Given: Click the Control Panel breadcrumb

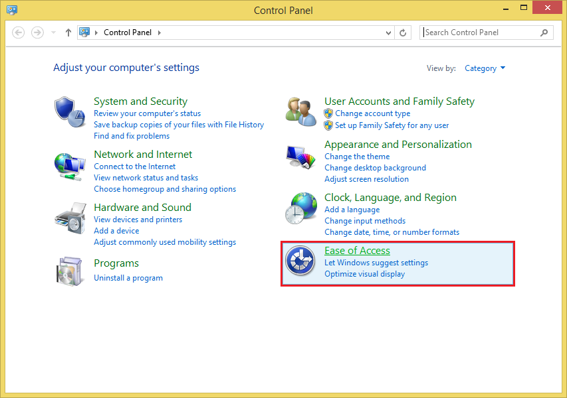Looking at the screenshot, I should (x=128, y=33).
